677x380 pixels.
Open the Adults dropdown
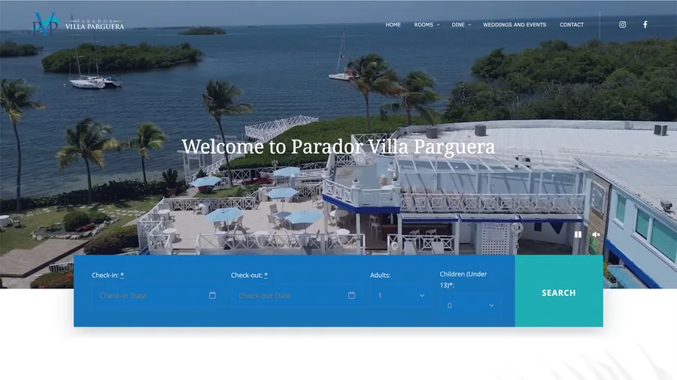(x=401, y=296)
